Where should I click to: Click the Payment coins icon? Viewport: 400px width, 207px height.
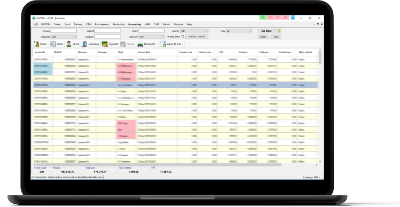click(105, 44)
